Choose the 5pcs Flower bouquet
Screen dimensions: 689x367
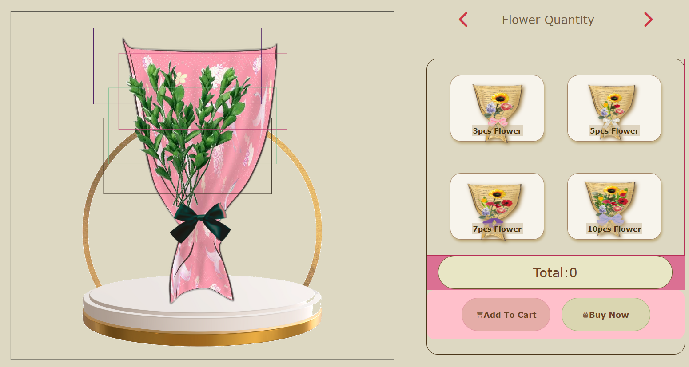(x=614, y=108)
